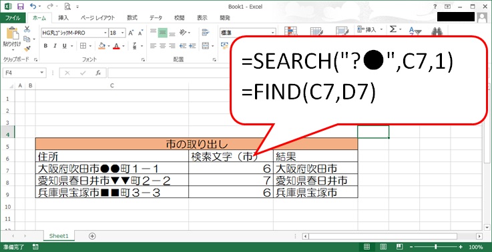Switch to Page Layout view

point(383,247)
